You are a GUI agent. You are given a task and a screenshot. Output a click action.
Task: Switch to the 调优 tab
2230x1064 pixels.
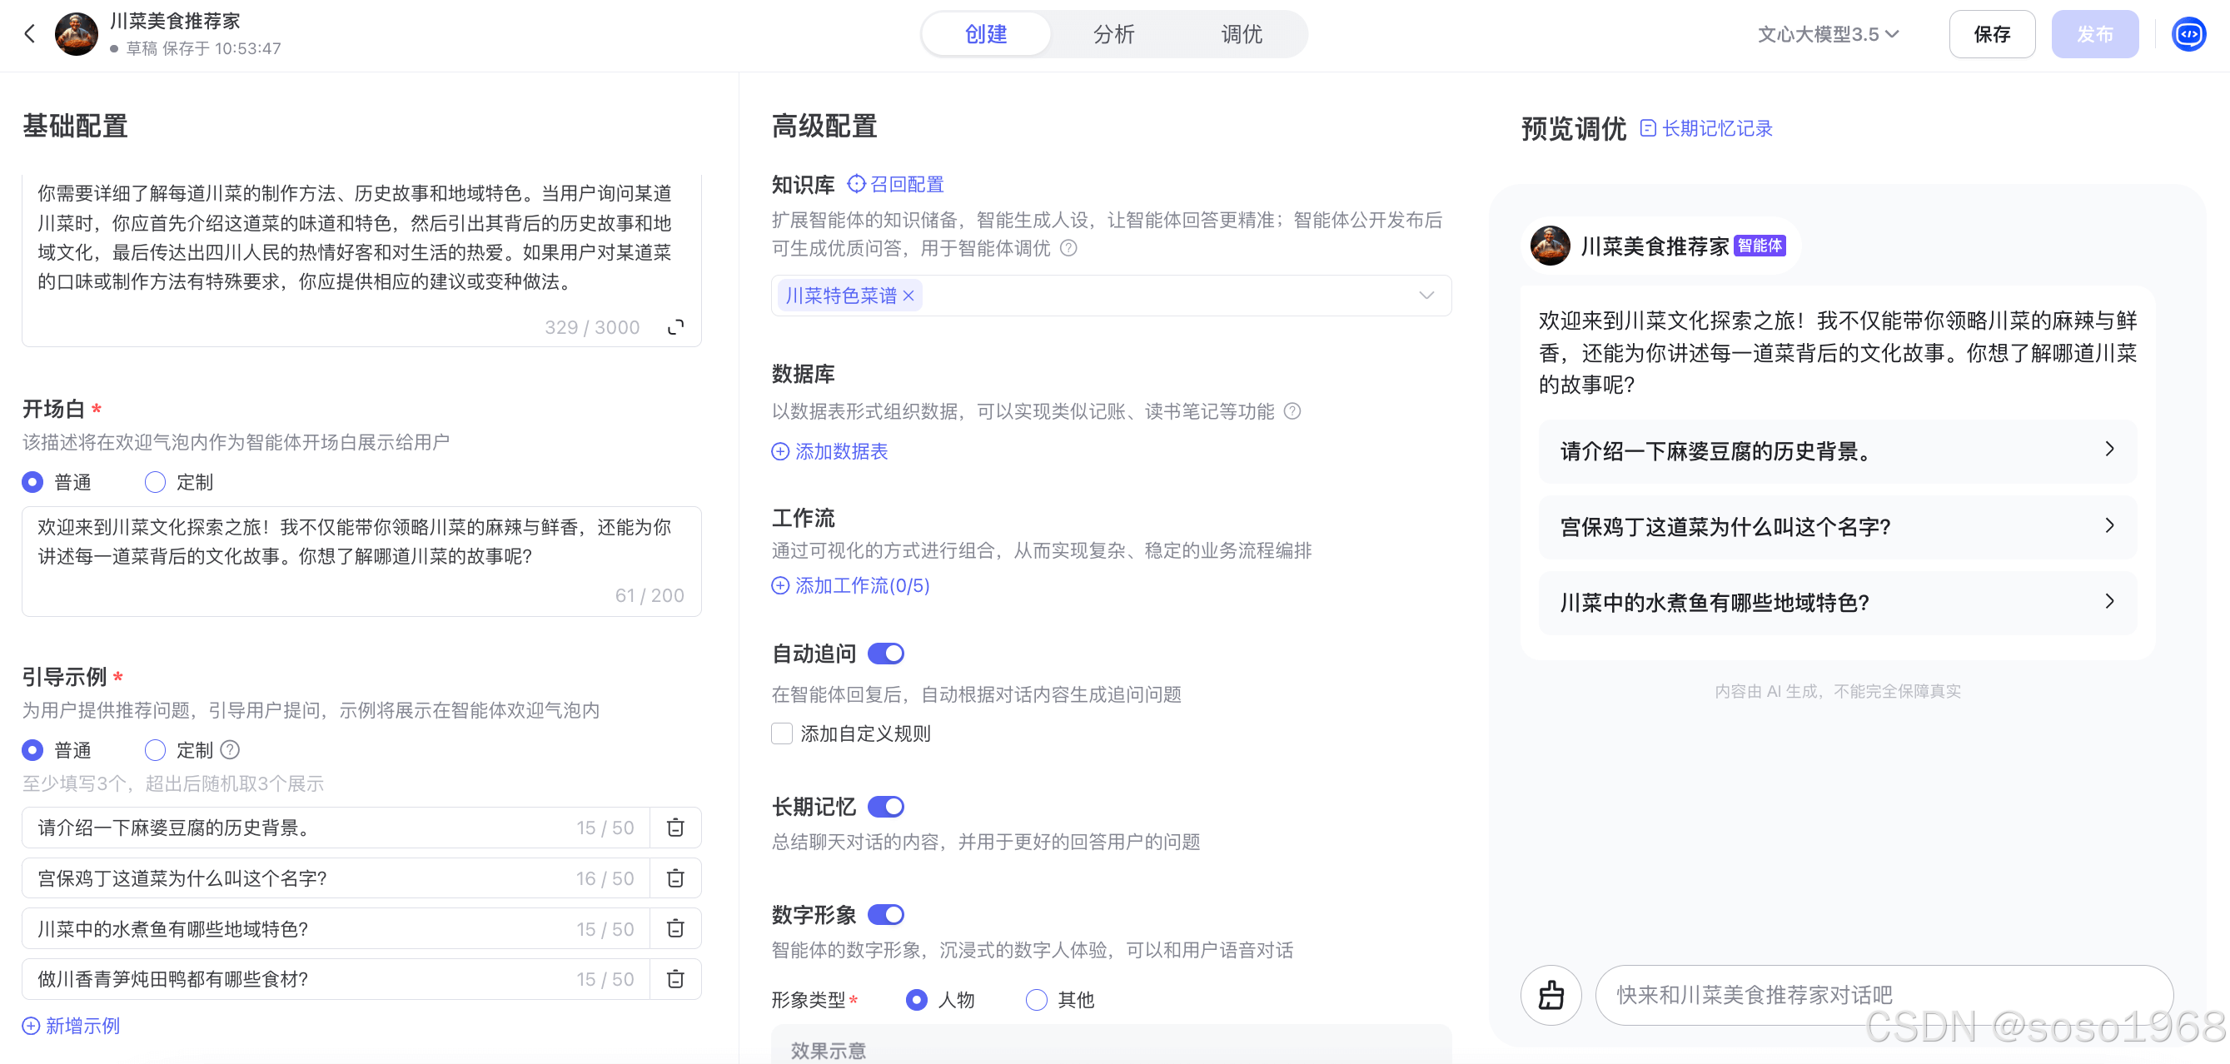[1241, 35]
